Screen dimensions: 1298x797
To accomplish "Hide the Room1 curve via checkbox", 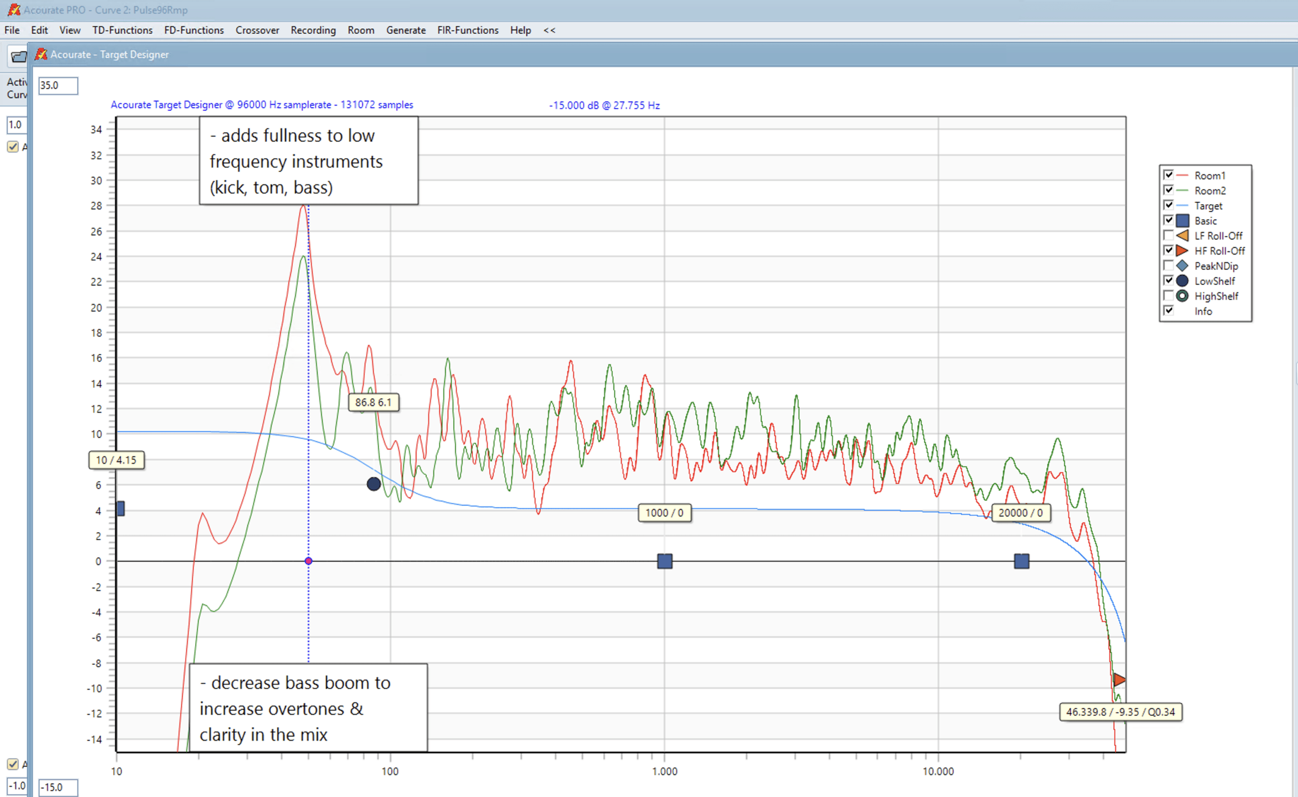I will click(1168, 175).
